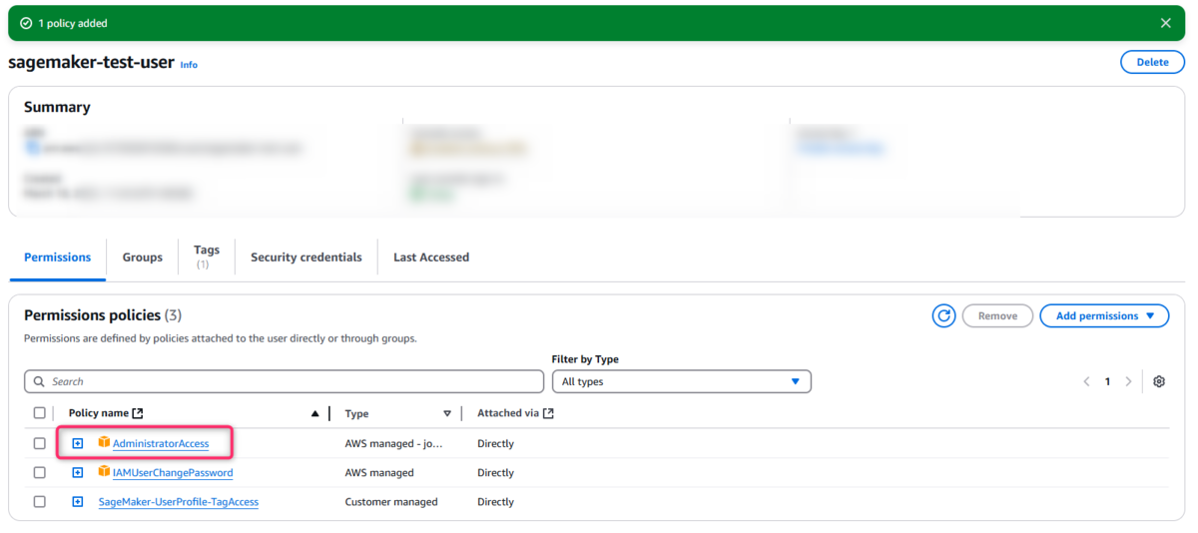Open the 'All types' filter dropdown
The height and width of the screenshot is (533, 1198).
pos(681,381)
